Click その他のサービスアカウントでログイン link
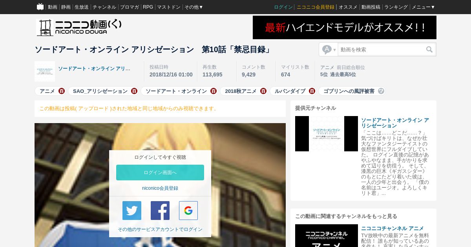 coord(160,229)
